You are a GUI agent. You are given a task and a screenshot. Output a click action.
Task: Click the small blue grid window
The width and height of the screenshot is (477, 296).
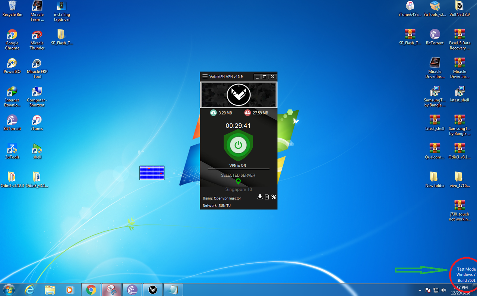point(152,173)
